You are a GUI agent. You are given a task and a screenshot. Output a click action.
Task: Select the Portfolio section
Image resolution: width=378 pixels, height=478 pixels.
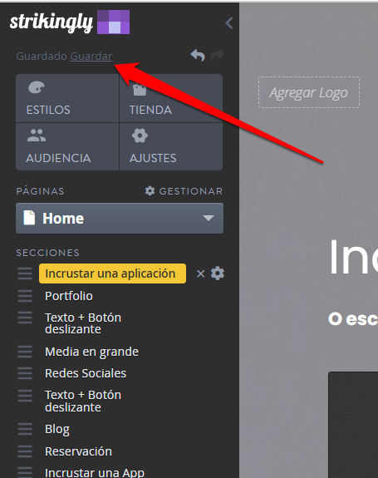coord(69,296)
